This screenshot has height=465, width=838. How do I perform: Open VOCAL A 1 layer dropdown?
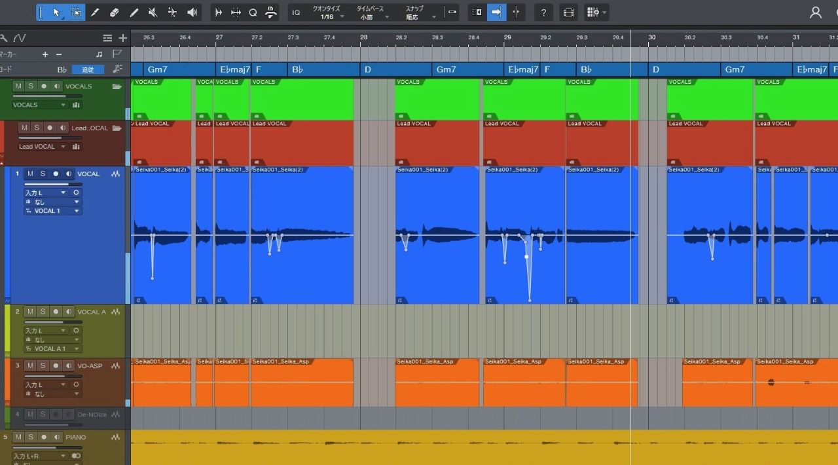tap(52, 349)
